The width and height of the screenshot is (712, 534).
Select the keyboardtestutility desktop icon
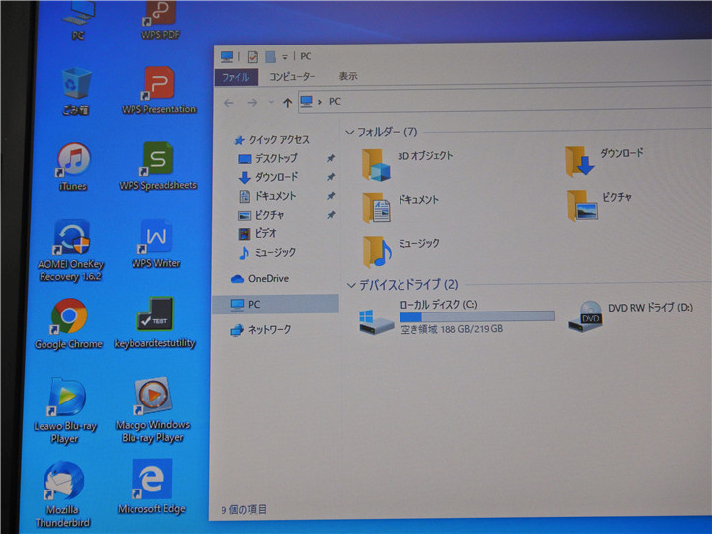click(155, 322)
